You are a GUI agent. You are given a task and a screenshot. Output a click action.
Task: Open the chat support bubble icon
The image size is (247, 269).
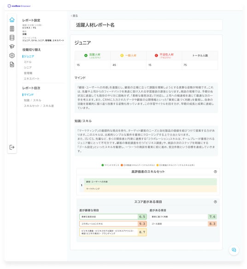click(x=234, y=250)
